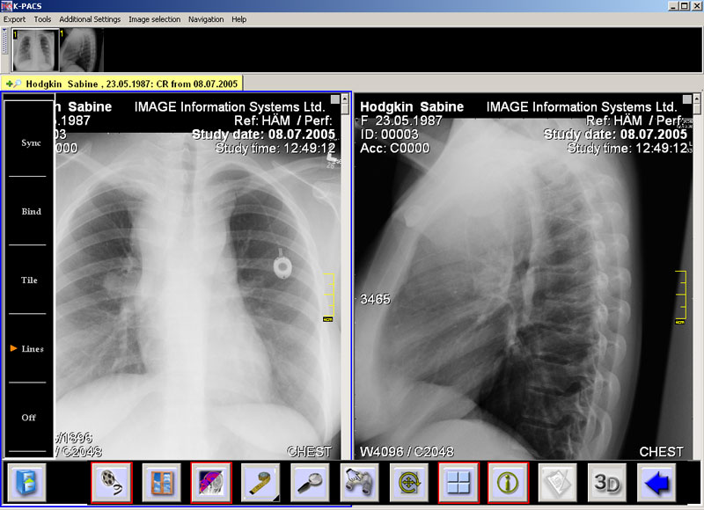Click the K-PACS title bar icon
The height and width of the screenshot is (510, 704).
click(6, 6)
